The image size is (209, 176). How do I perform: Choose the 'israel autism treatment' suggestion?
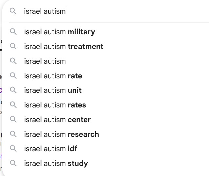pos(64,47)
